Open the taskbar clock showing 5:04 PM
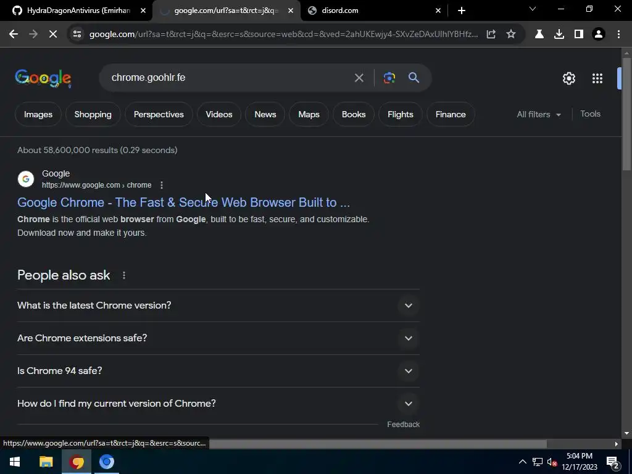 click(x=579, y=462)
